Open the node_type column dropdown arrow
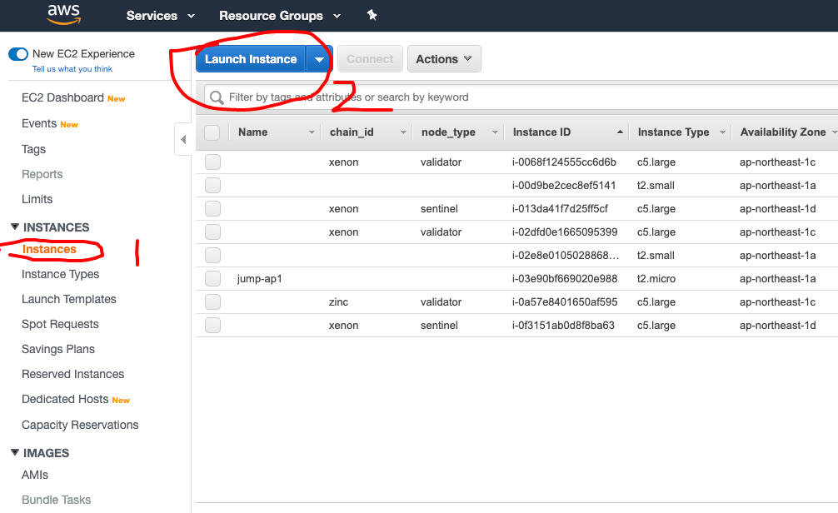 tap(495, 132)
